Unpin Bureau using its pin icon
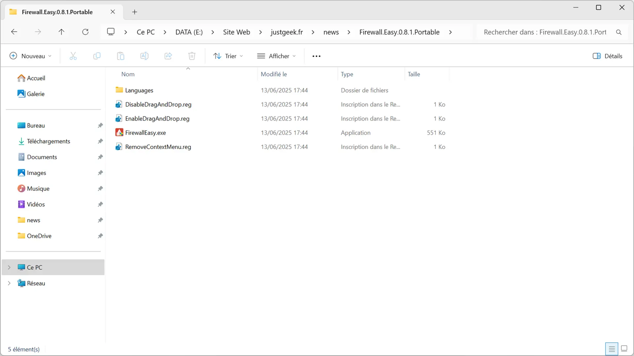Viewport: 634px width, 356px height. 100,125
